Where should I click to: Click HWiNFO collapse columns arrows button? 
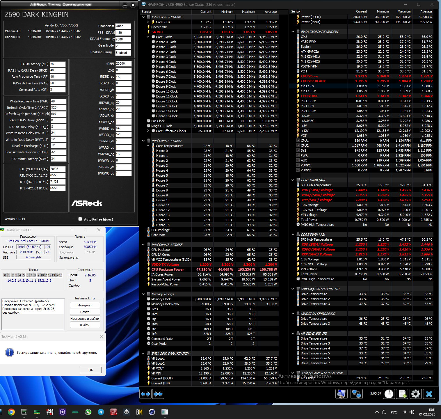pos(158,394)
